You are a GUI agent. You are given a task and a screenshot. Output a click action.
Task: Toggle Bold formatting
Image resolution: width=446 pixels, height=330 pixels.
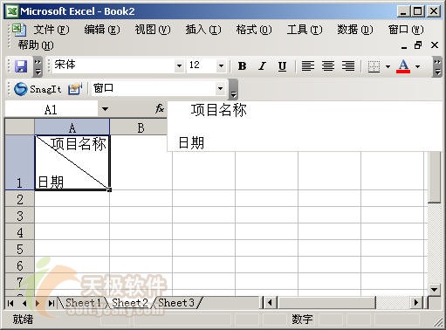tap(242, 66)
